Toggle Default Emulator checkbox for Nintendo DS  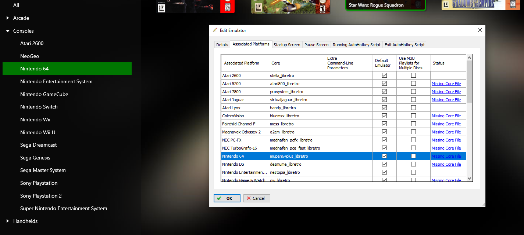[384, 164]
